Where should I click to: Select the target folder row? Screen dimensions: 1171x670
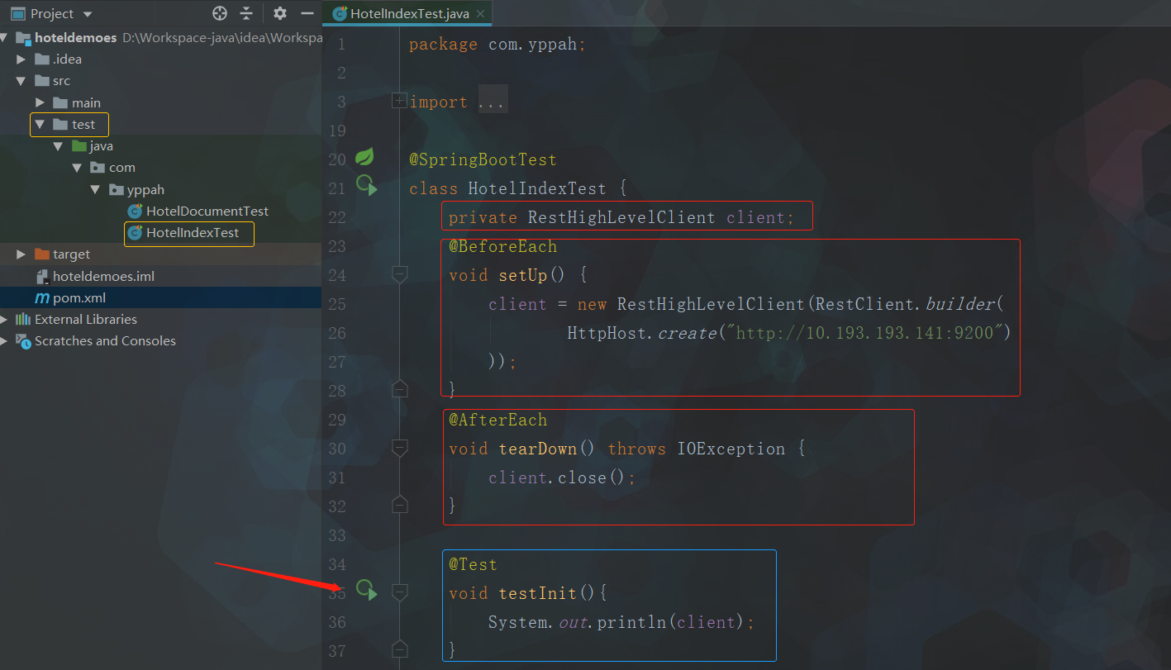click(160, 254)
